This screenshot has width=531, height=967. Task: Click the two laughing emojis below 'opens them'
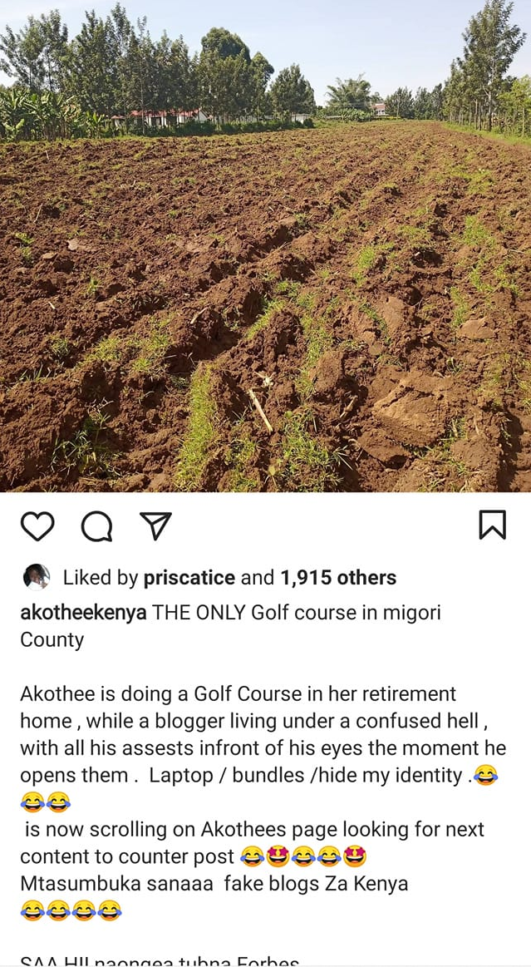[46, 802]
